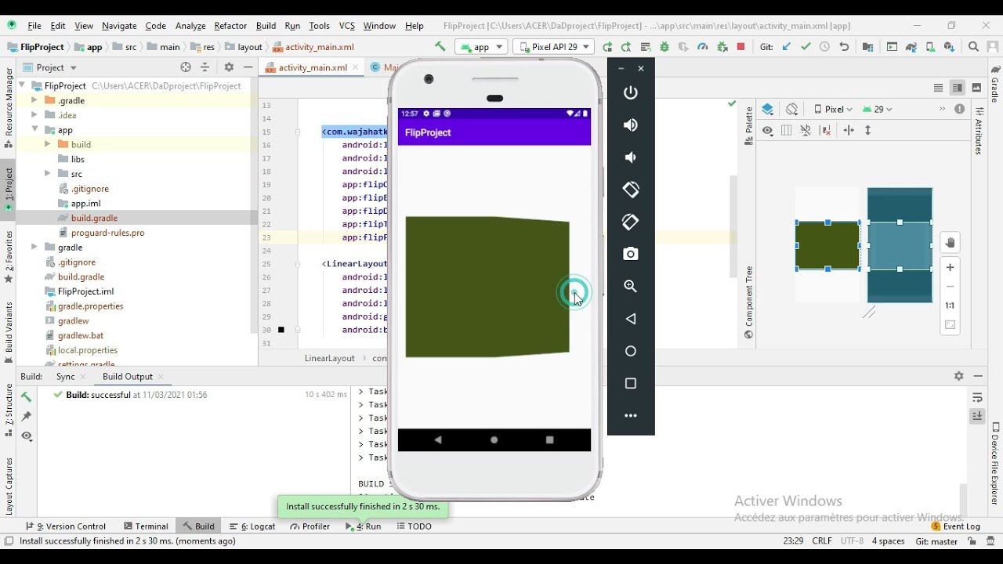The width and height of the screenshot is (1003, 564).
Task: Open Build panel settings gear
Action: point(958,376)
